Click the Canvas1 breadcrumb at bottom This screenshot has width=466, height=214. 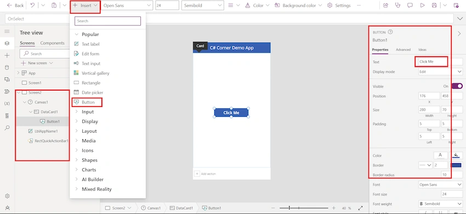click(x=151, y=208)
